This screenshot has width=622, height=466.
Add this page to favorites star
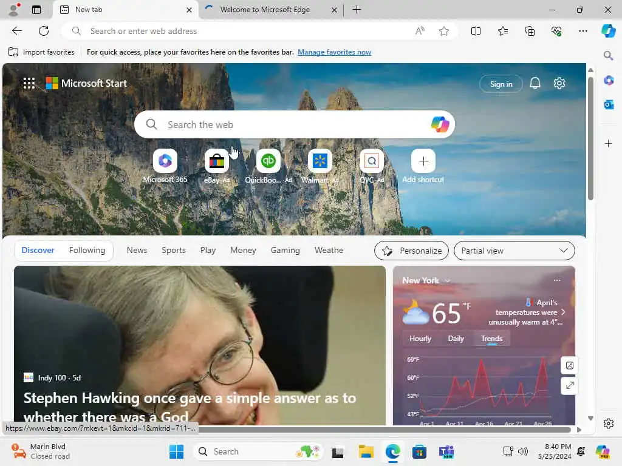point(444,31)
